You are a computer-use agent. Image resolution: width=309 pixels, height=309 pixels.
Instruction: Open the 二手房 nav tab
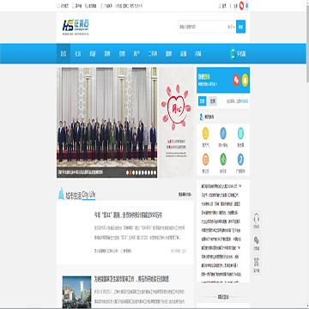coord(153,53)
